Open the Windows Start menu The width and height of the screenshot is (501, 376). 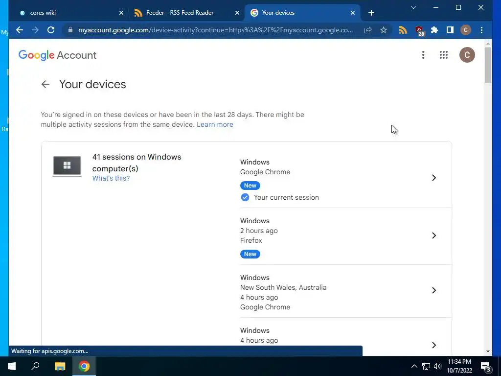[12, 366]
